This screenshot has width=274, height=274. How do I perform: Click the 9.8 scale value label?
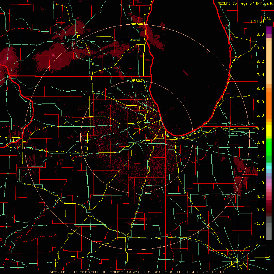260,34
